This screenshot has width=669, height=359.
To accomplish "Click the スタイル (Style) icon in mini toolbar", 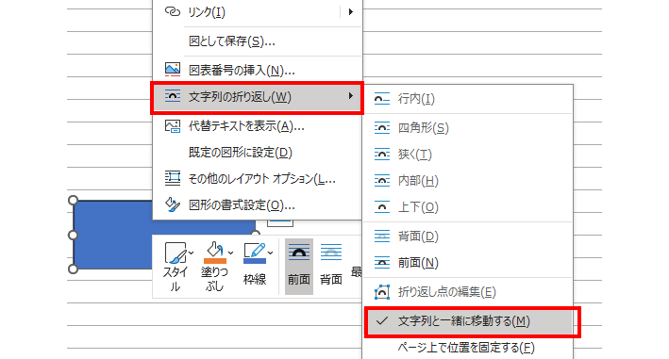I will pos(175,253).
